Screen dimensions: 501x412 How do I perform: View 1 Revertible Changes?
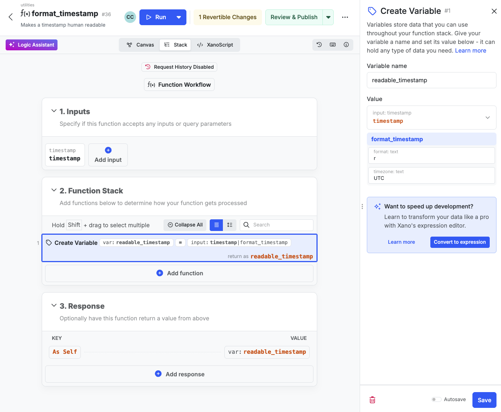point(227,17)
